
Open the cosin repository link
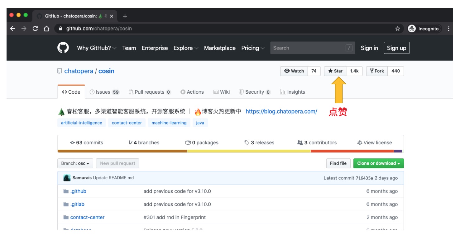point(106,71)
